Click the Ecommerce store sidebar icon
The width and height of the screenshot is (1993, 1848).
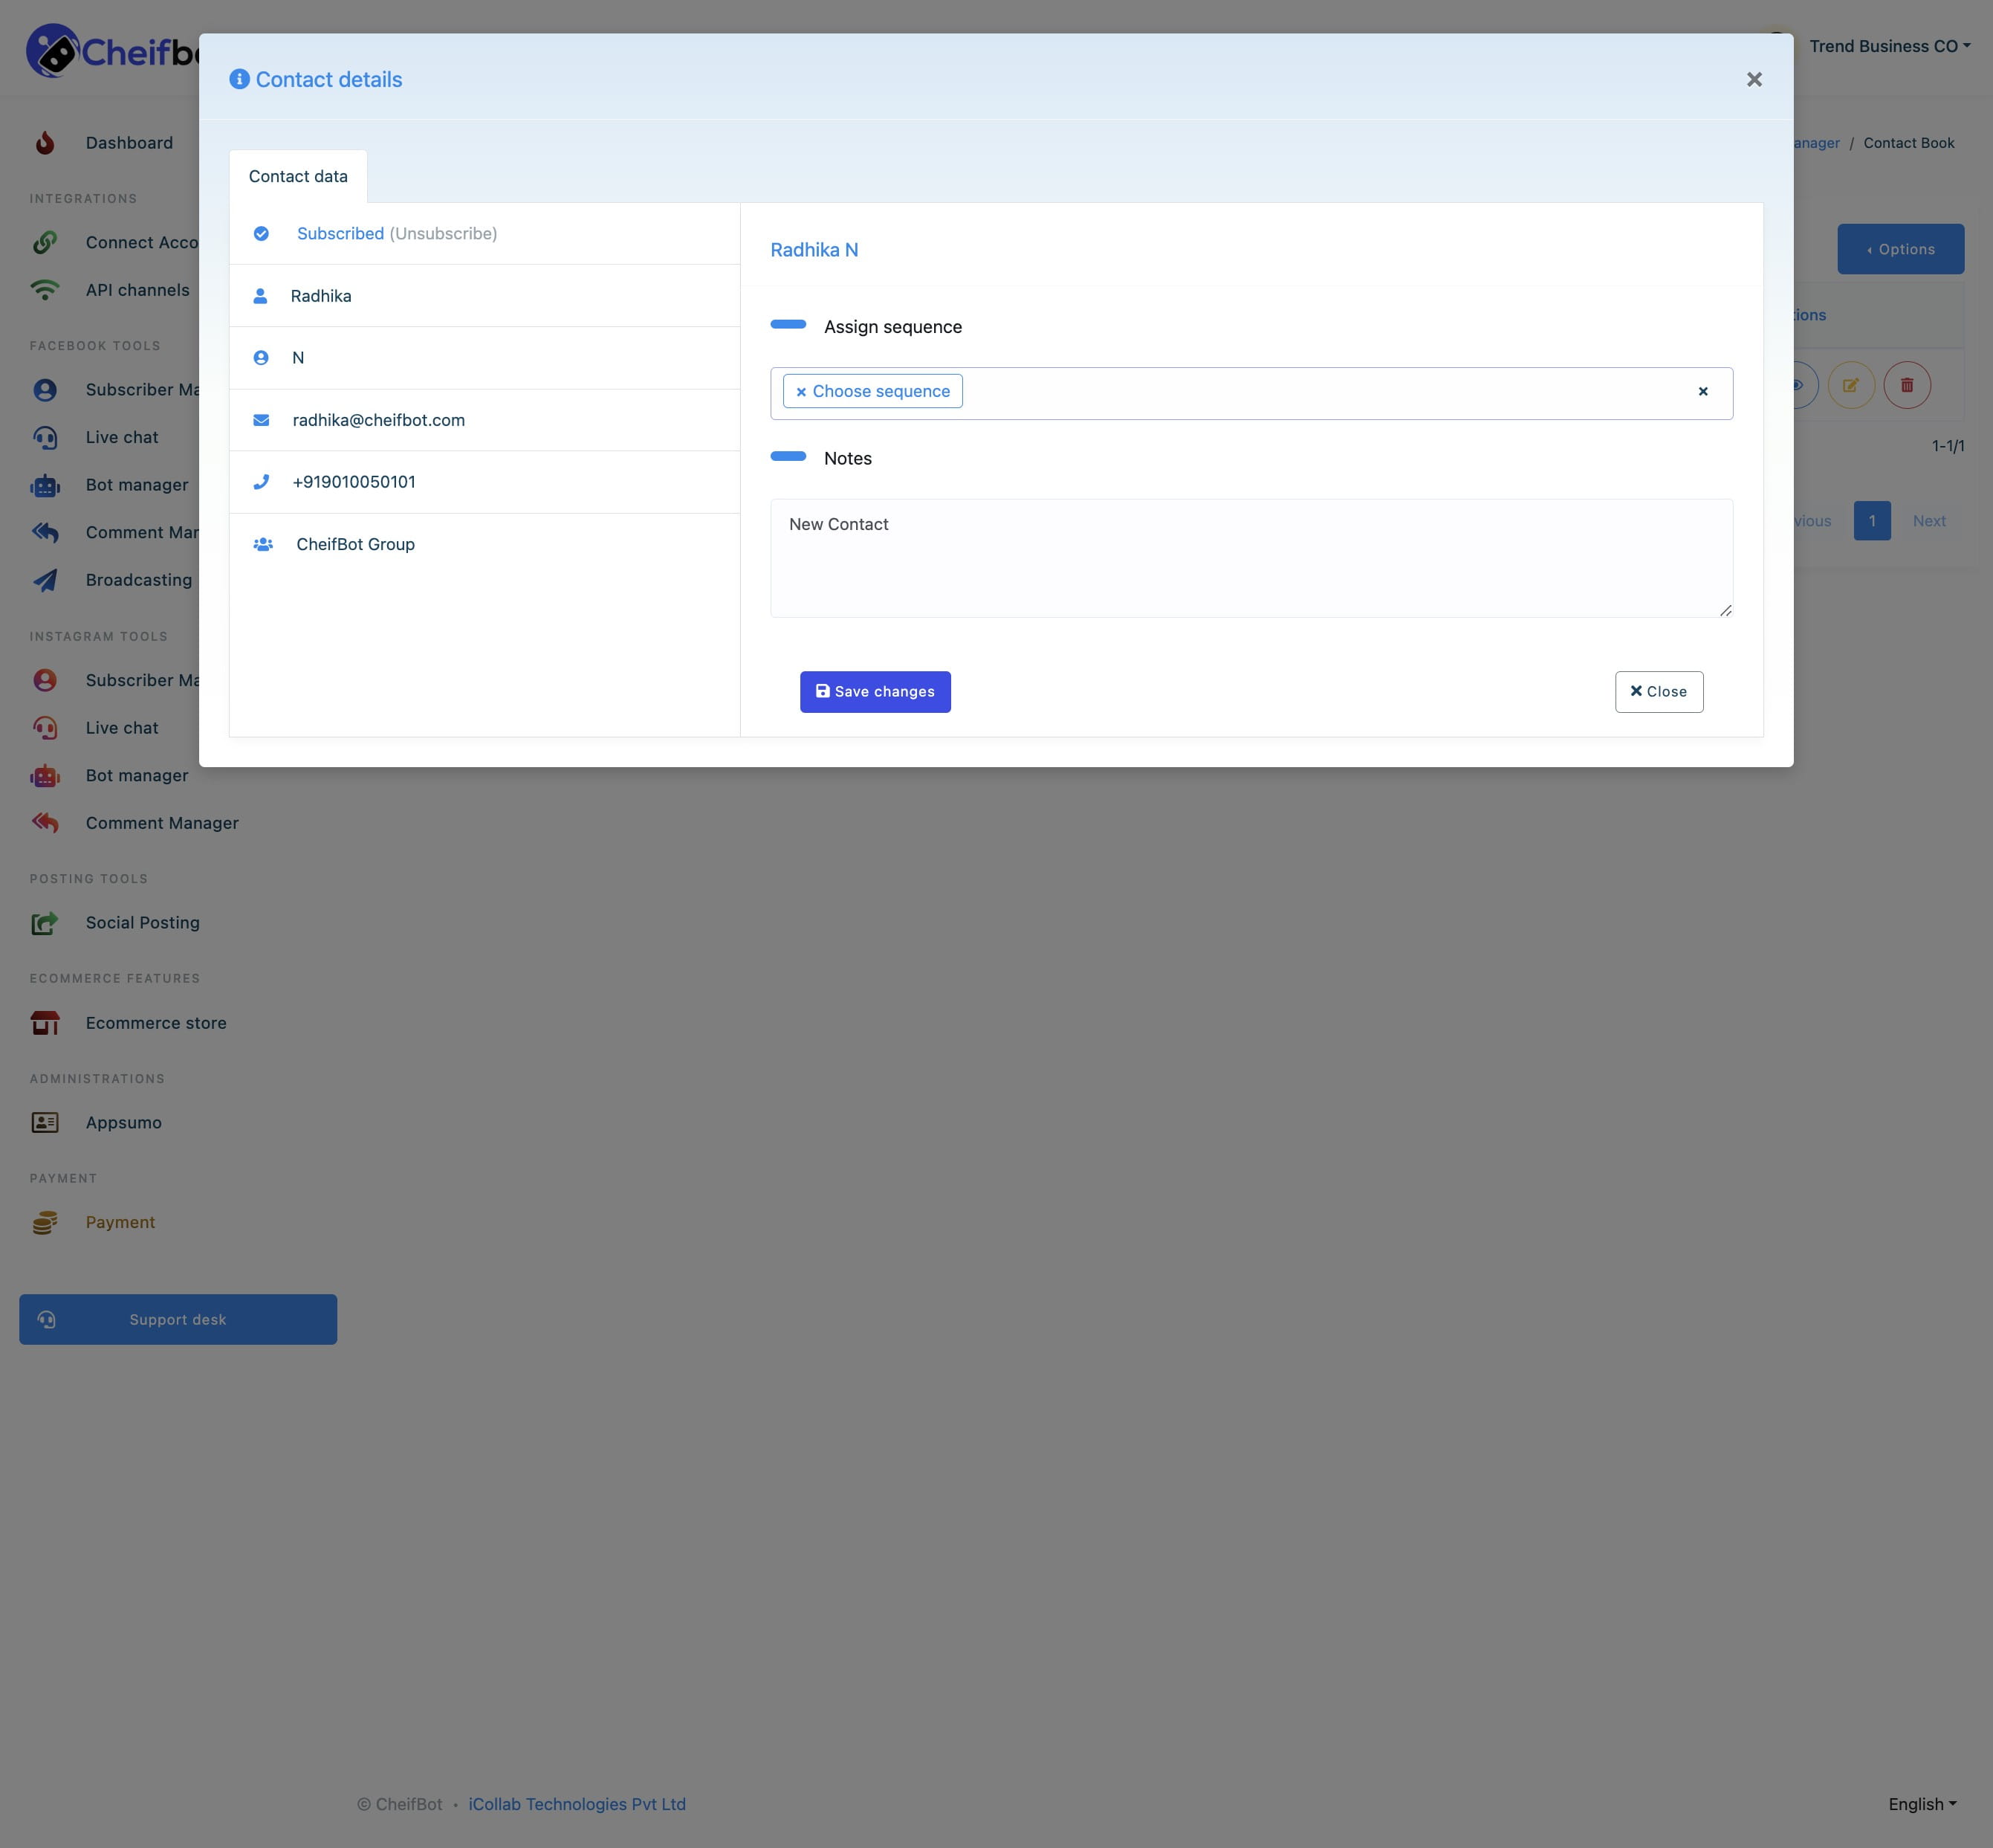click(47, 1021)
